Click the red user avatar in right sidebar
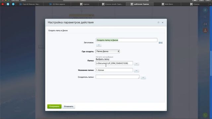 (x=205, y=30)
